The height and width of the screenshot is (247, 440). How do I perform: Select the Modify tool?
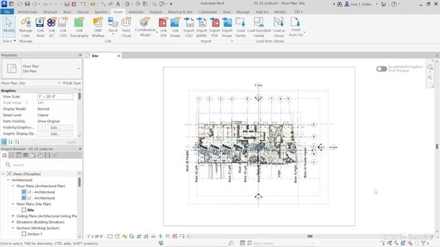9,26
